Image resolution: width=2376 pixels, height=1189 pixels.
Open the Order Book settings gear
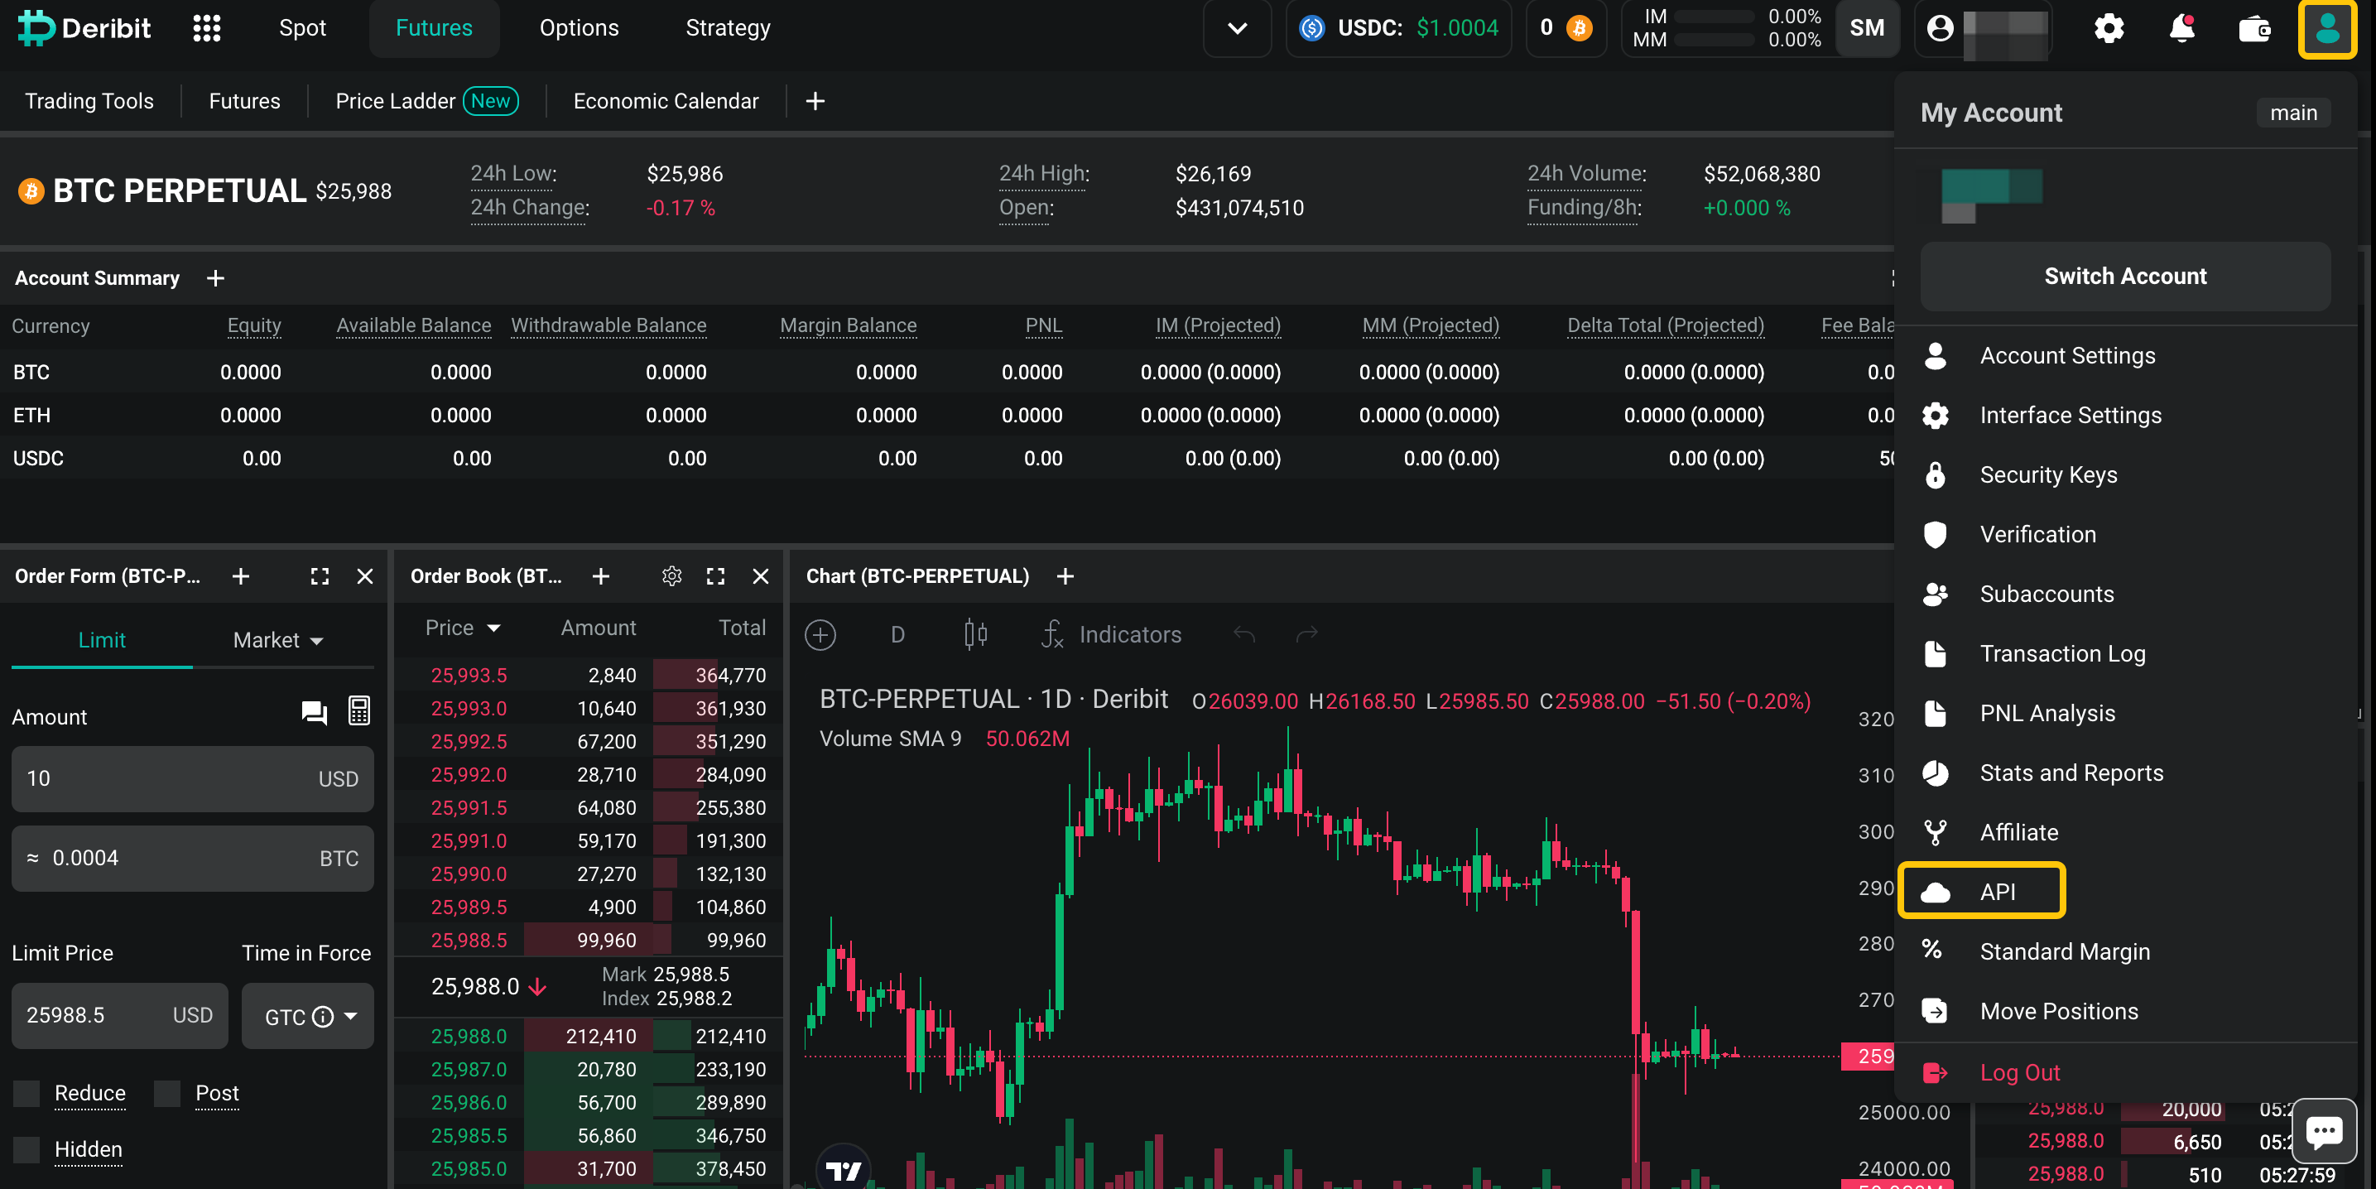click(671, 576)
